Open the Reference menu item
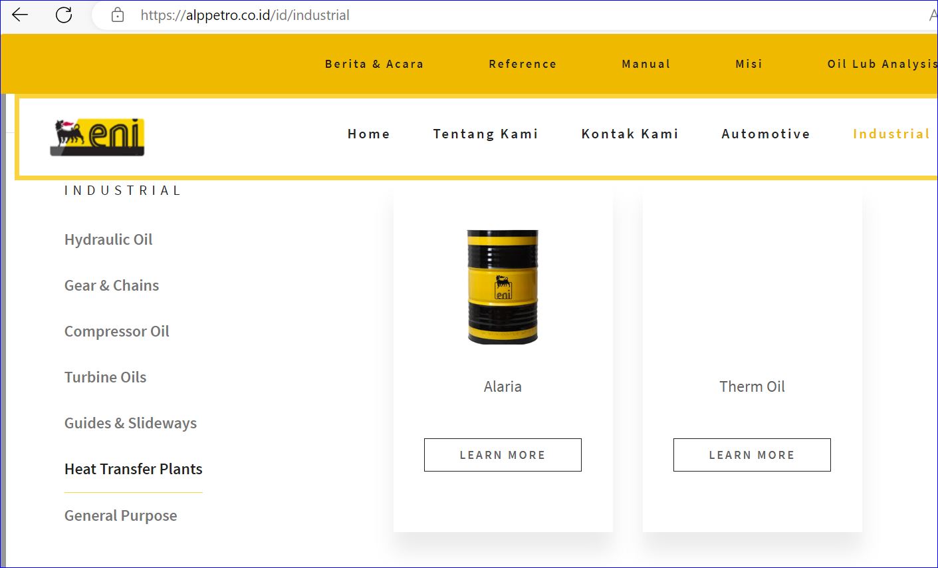The width and height of the screenshot is (938, 568). [x=523, y=64]
